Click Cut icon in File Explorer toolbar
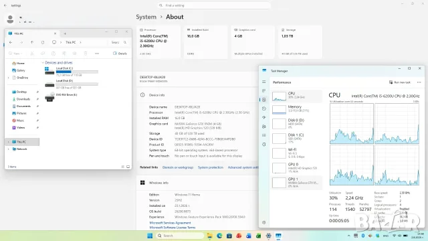 32,54
